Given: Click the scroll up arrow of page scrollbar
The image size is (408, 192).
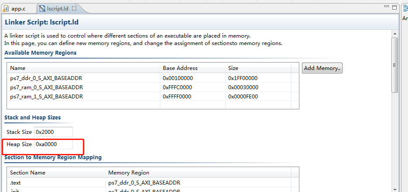Looking at the screenshot, I should 395,34.
